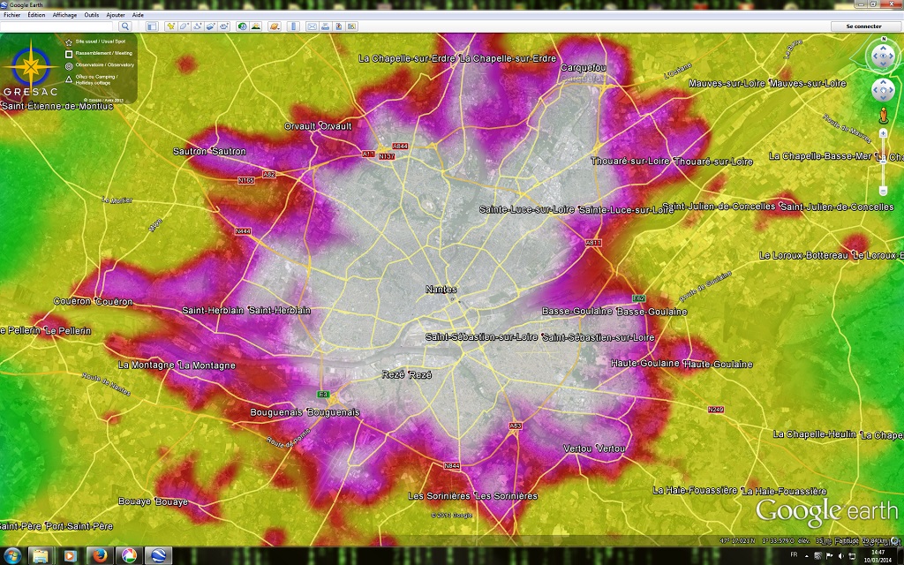Screen dimensions: 904x565
Task: Click the GRESAC compass logo overlay
Action: [31, 68]
